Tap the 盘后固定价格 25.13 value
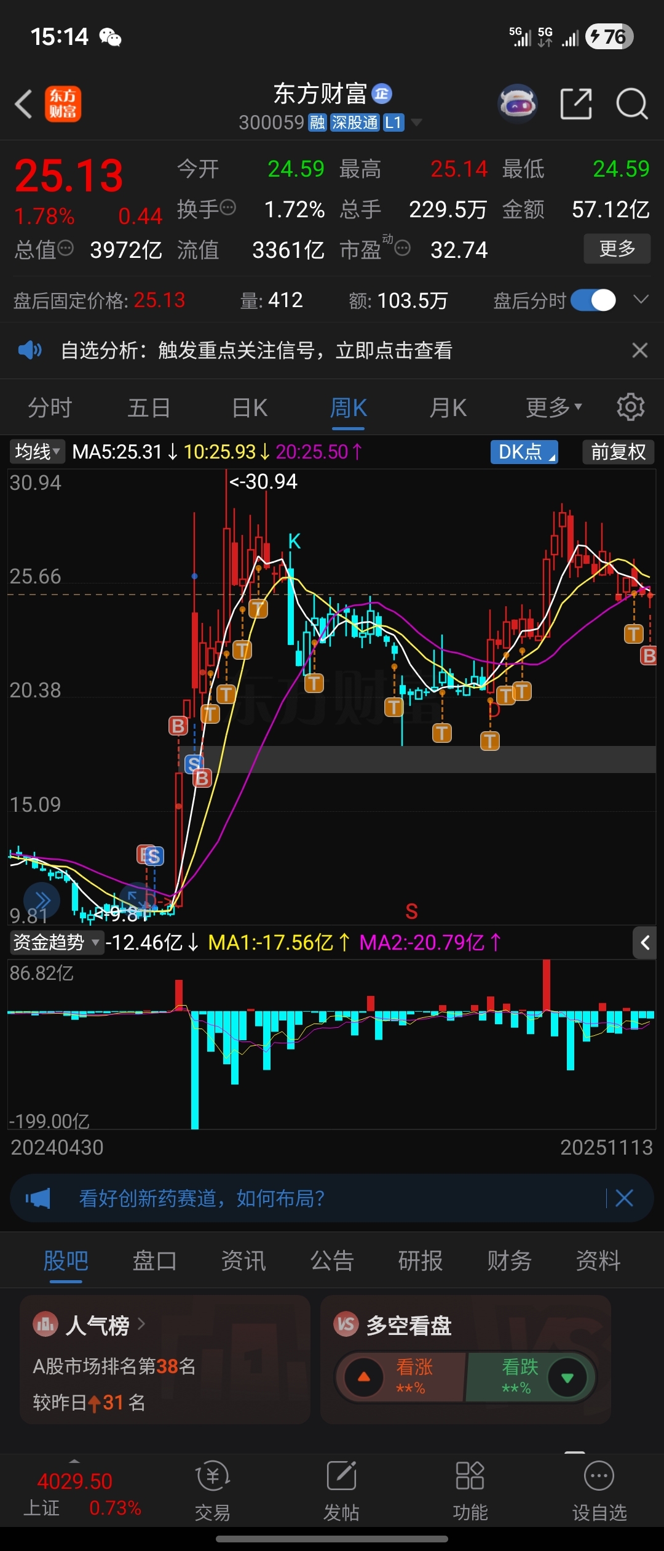664x1551 pixels. pos(159,300)
